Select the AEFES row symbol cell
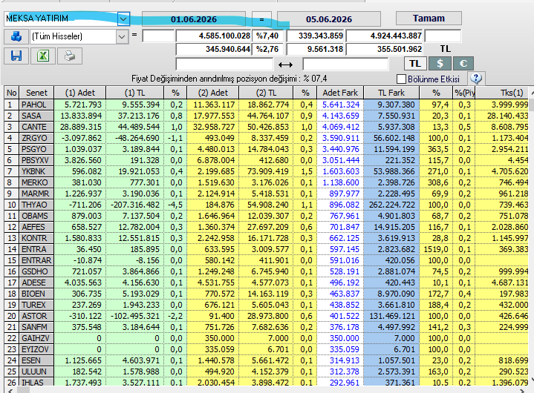The height and width of the screenshot is (393, 534). tap(36, 227)
